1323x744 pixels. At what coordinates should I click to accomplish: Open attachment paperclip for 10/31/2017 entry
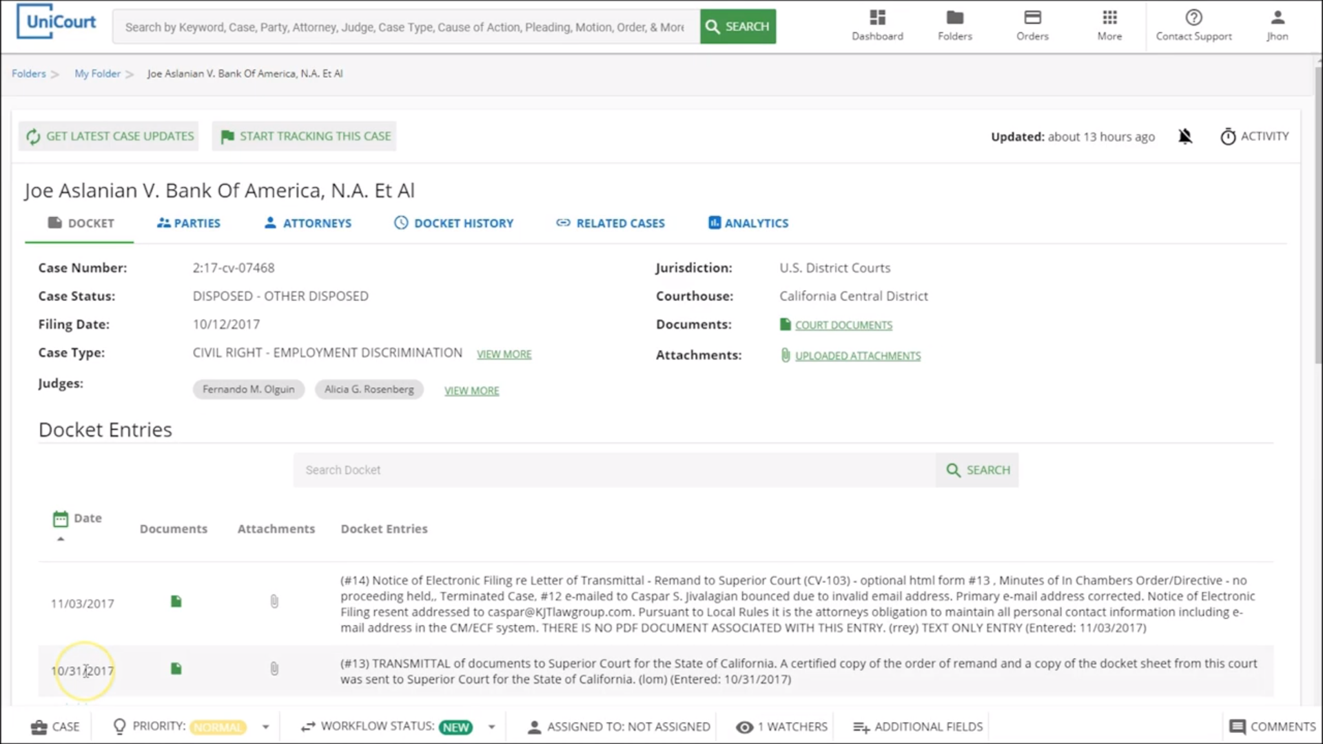[274, 669]
